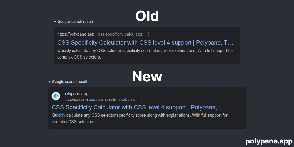Open the New result's title link ending in "- Polypane, ..."
Screen dimensions: 294x147
pos(138,107)
